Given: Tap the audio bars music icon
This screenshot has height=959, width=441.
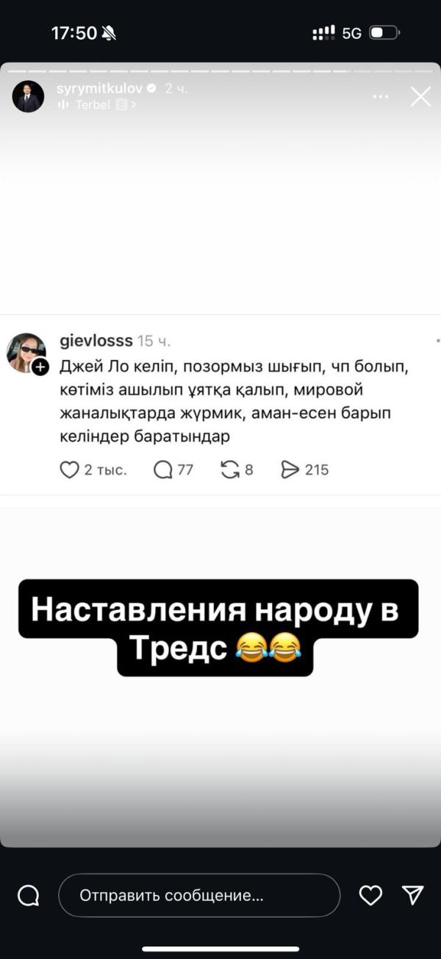Looking at the screenshot, I should coord(62,105).
